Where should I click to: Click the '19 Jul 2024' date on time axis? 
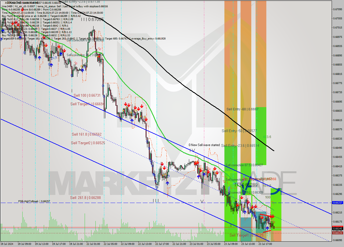[x=7, y=244]
